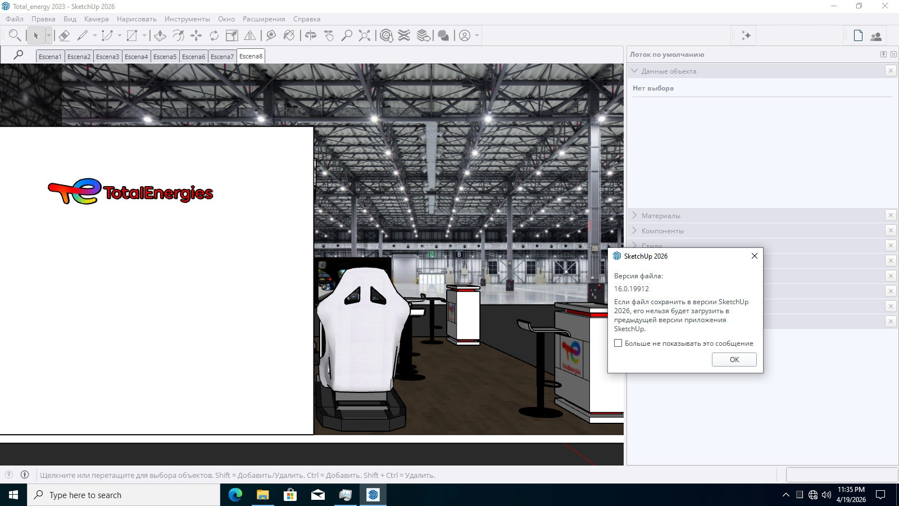Screen dimensions: 899x506
Task: Select the Tape Measure tool
Action: pos(271,35)
